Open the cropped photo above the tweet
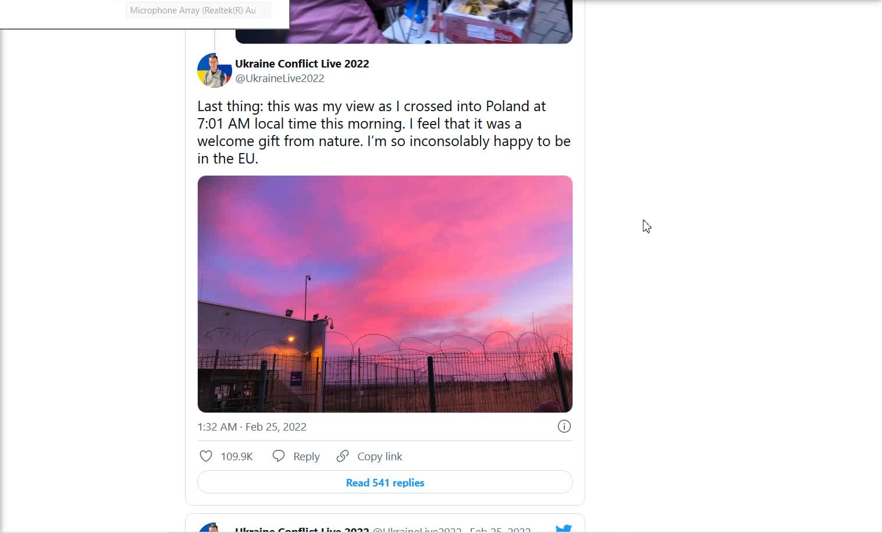Viewport: 882px width, 533px height. [404, 22]
